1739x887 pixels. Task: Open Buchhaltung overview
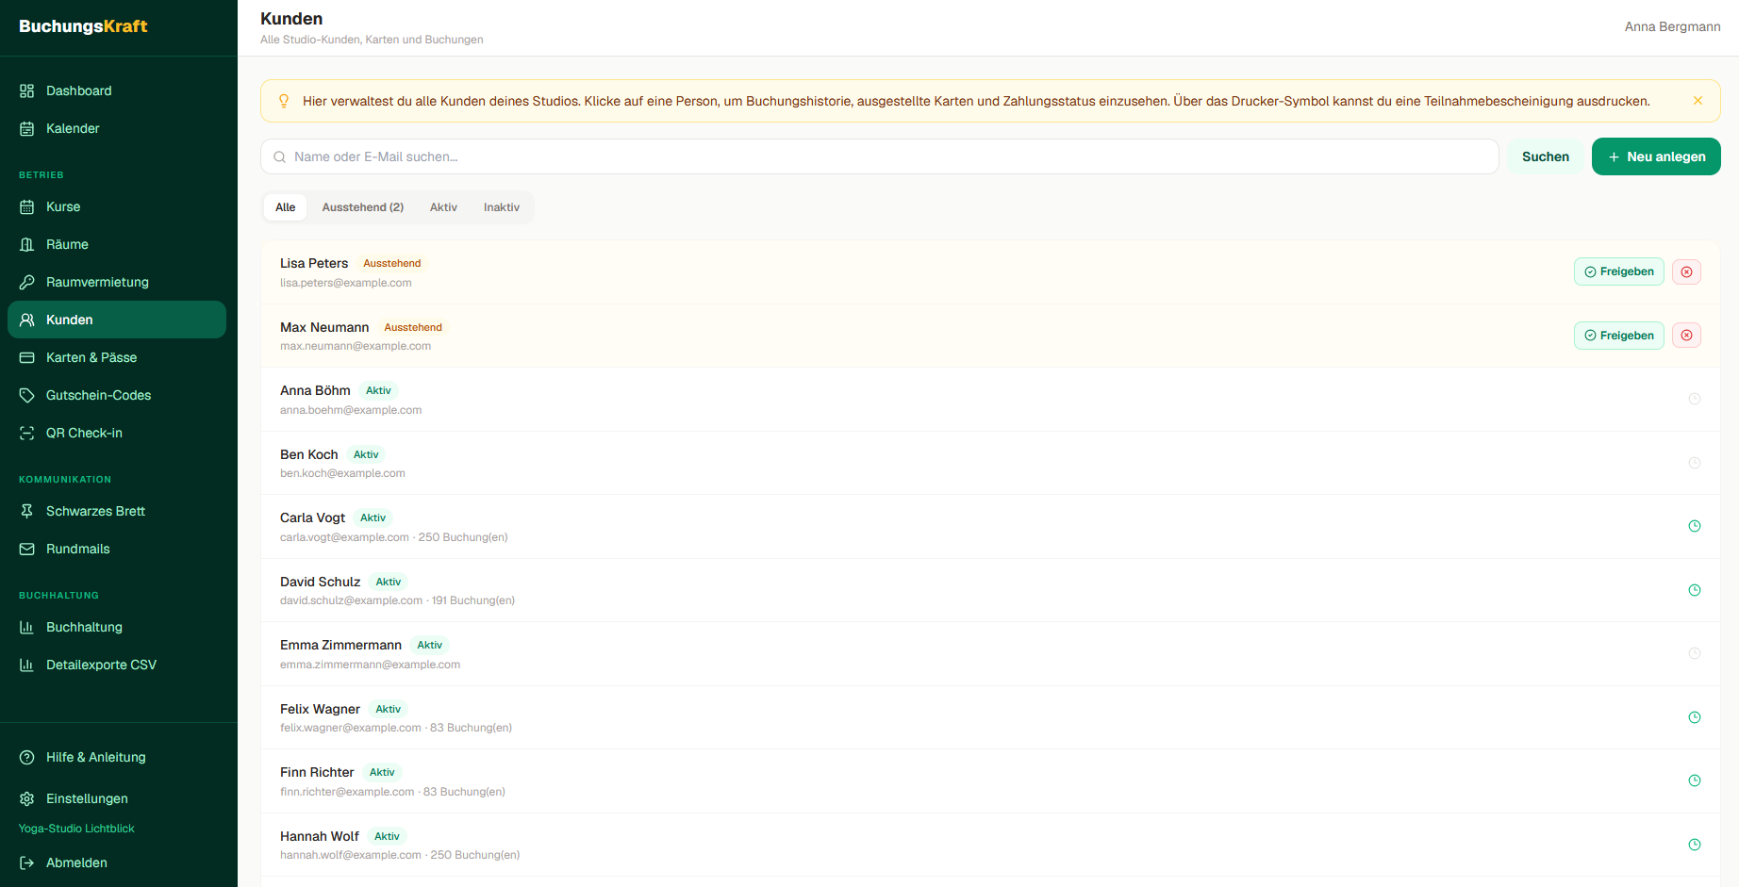coord(117,627)
